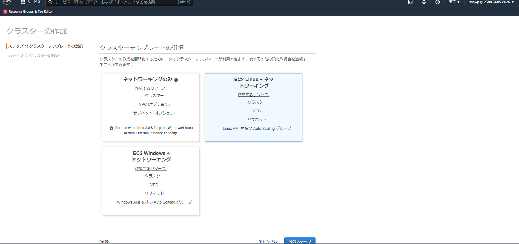Click 'サブネット (オプション)' text

click(x=154, y=113)
